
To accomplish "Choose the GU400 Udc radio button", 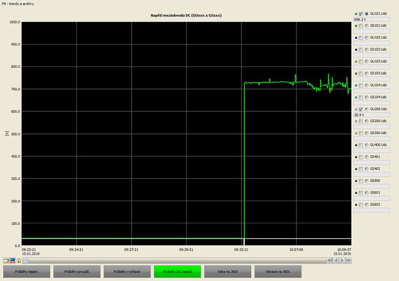I will pyautogui.click(x=367, y=145).
